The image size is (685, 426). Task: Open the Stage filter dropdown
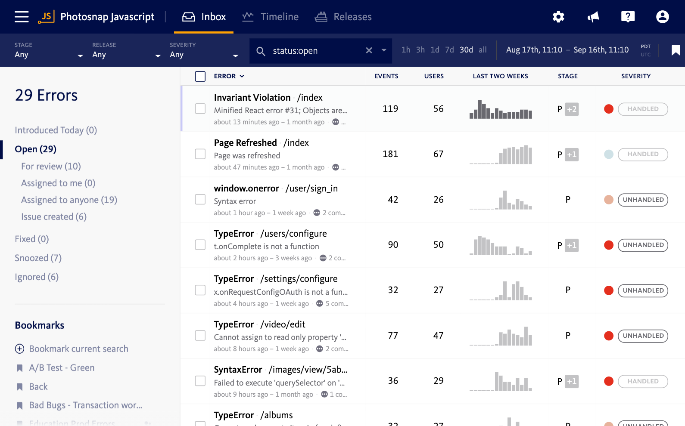pos(49,50)
